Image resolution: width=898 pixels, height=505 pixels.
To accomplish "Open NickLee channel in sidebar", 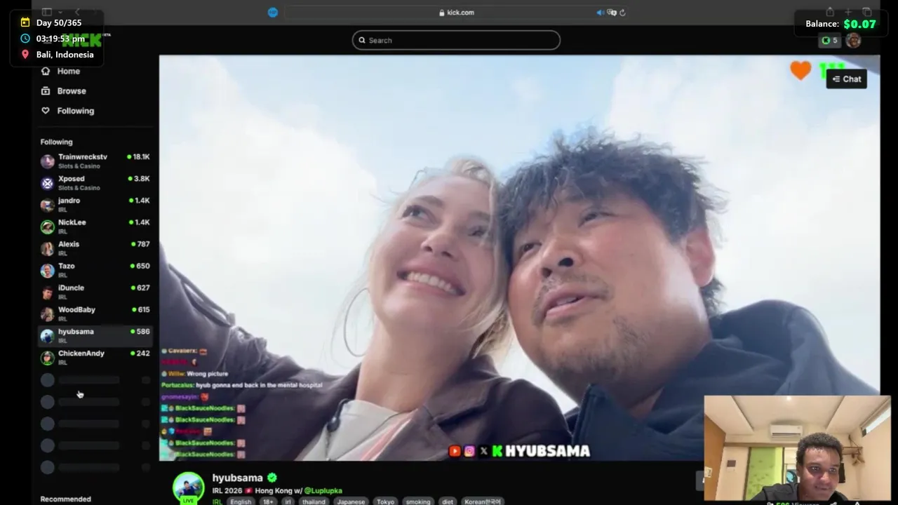I will pyautogui.click(x=95, y=227).
